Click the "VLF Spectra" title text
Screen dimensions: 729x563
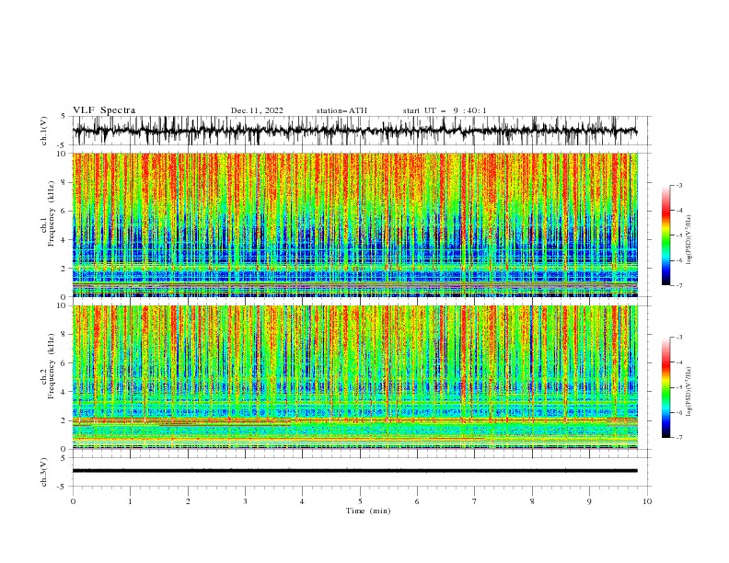[104, 110]
